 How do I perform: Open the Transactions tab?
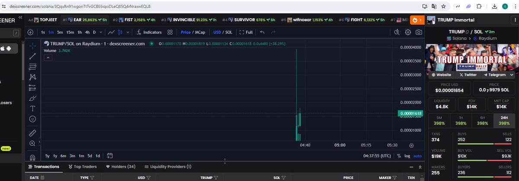pos(43,167)
